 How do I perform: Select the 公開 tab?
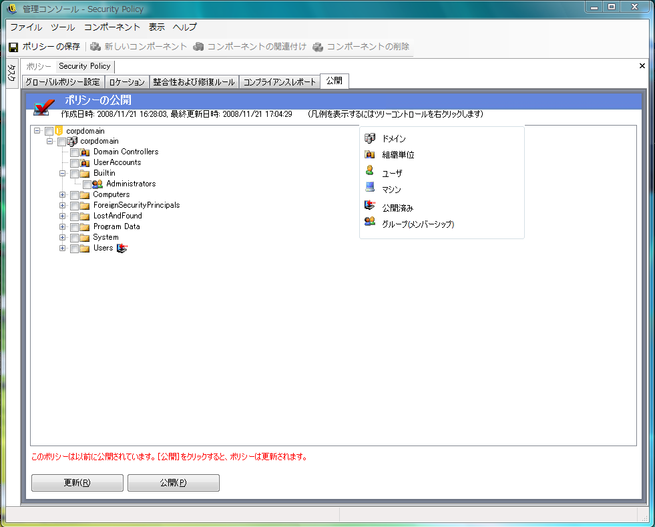point(335,81)
